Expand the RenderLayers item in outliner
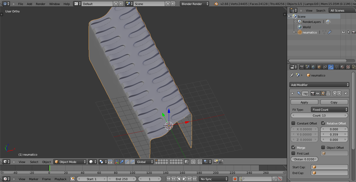 pos(295,22)
